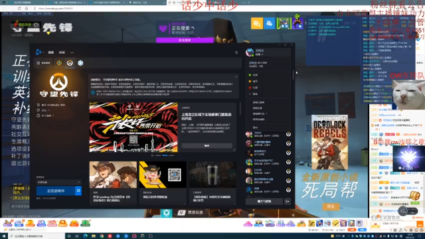Switch to the 游戏 tab in Battle.net
Image resolution: width=425 pixels, height=239 pixels.
(x=51, y=52)
